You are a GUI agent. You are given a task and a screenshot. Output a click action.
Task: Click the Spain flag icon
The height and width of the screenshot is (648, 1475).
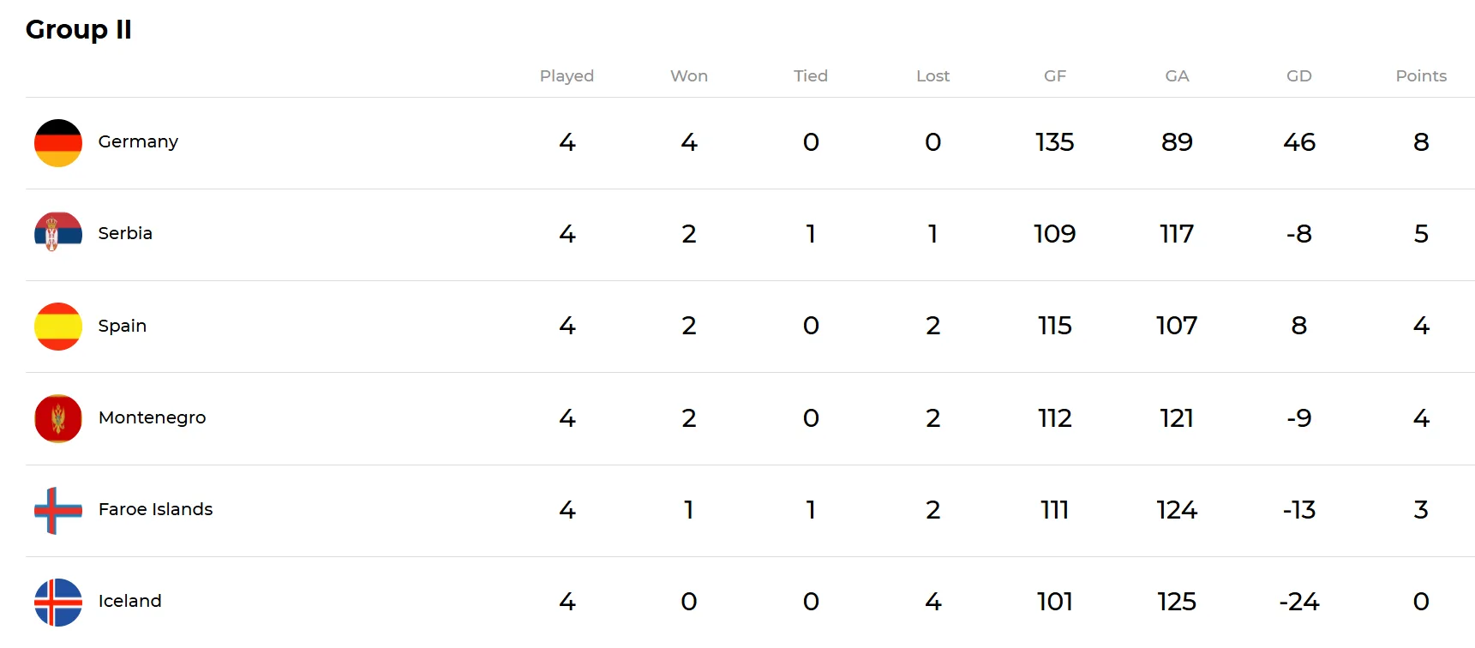click(58, 326)
